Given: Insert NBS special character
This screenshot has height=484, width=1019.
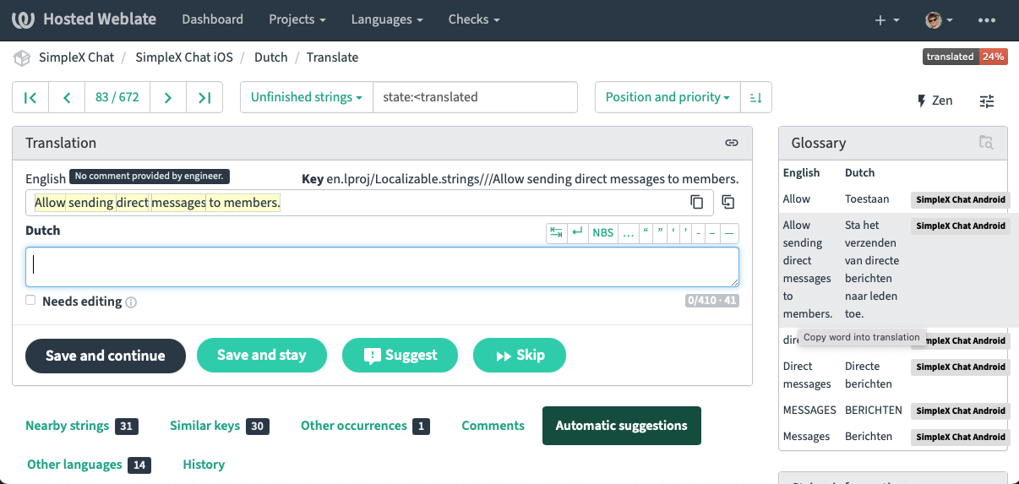Looking at the screenshot, I should (x=602, y=232).
